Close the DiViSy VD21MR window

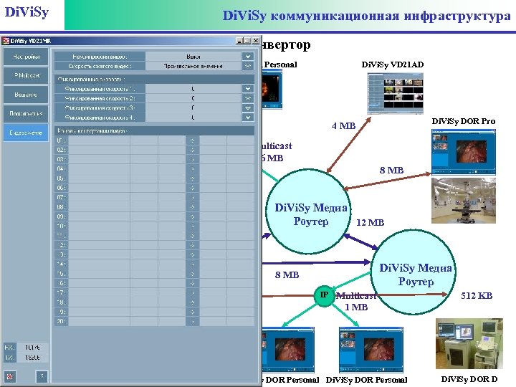click(x=255, y=41)
